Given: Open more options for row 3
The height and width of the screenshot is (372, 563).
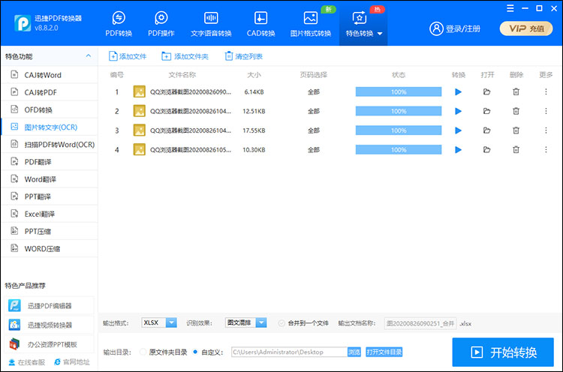Looking at the screenshot, I should pyautogui.click(x=546, y=130).
